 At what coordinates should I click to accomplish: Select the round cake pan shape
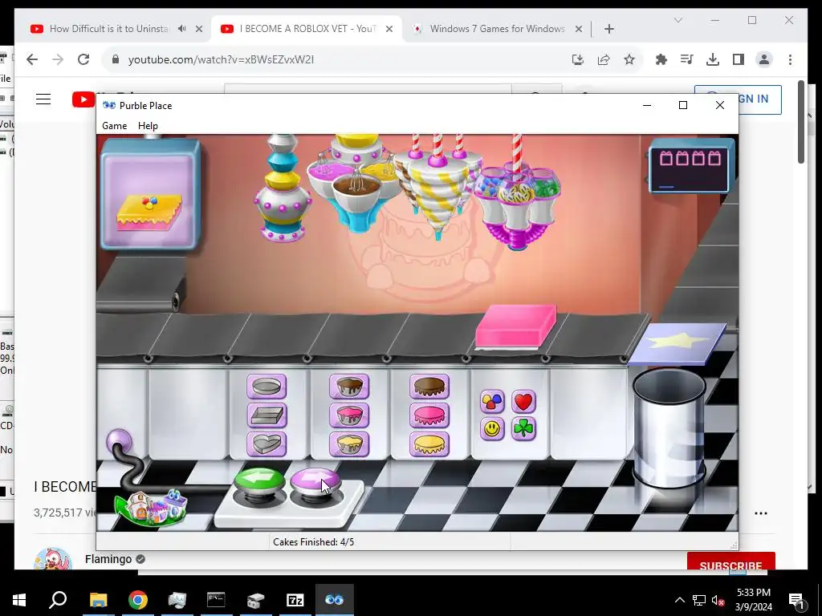pyautogui.click(x=267, y=387)
